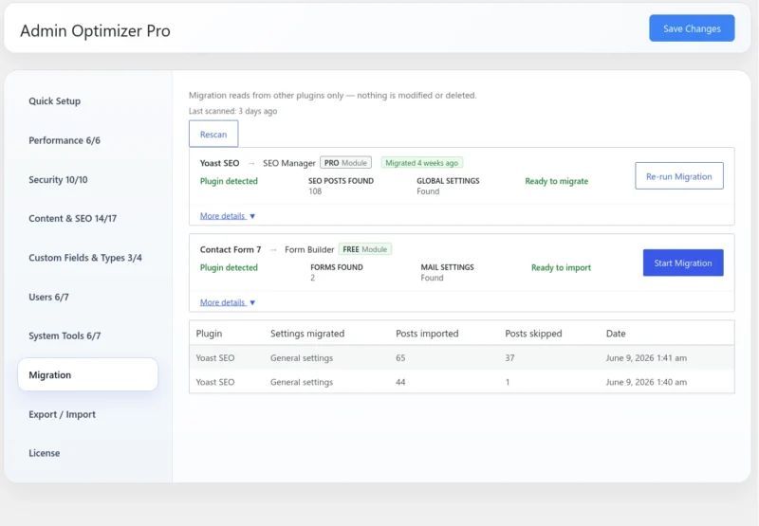This screenshot has height=526, width=759.
Task: Go to the License section
Action: (44, 453)
